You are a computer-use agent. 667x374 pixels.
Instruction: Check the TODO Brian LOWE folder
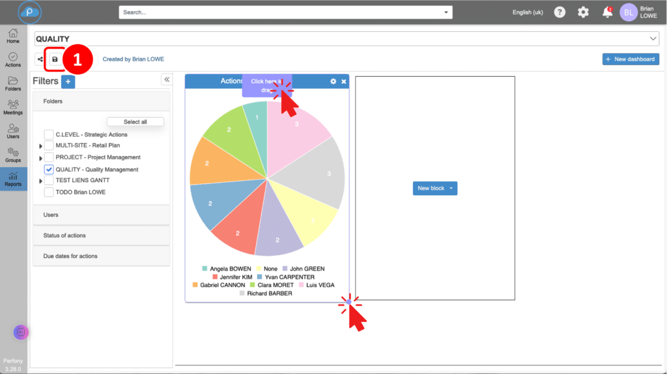[49, 192]
